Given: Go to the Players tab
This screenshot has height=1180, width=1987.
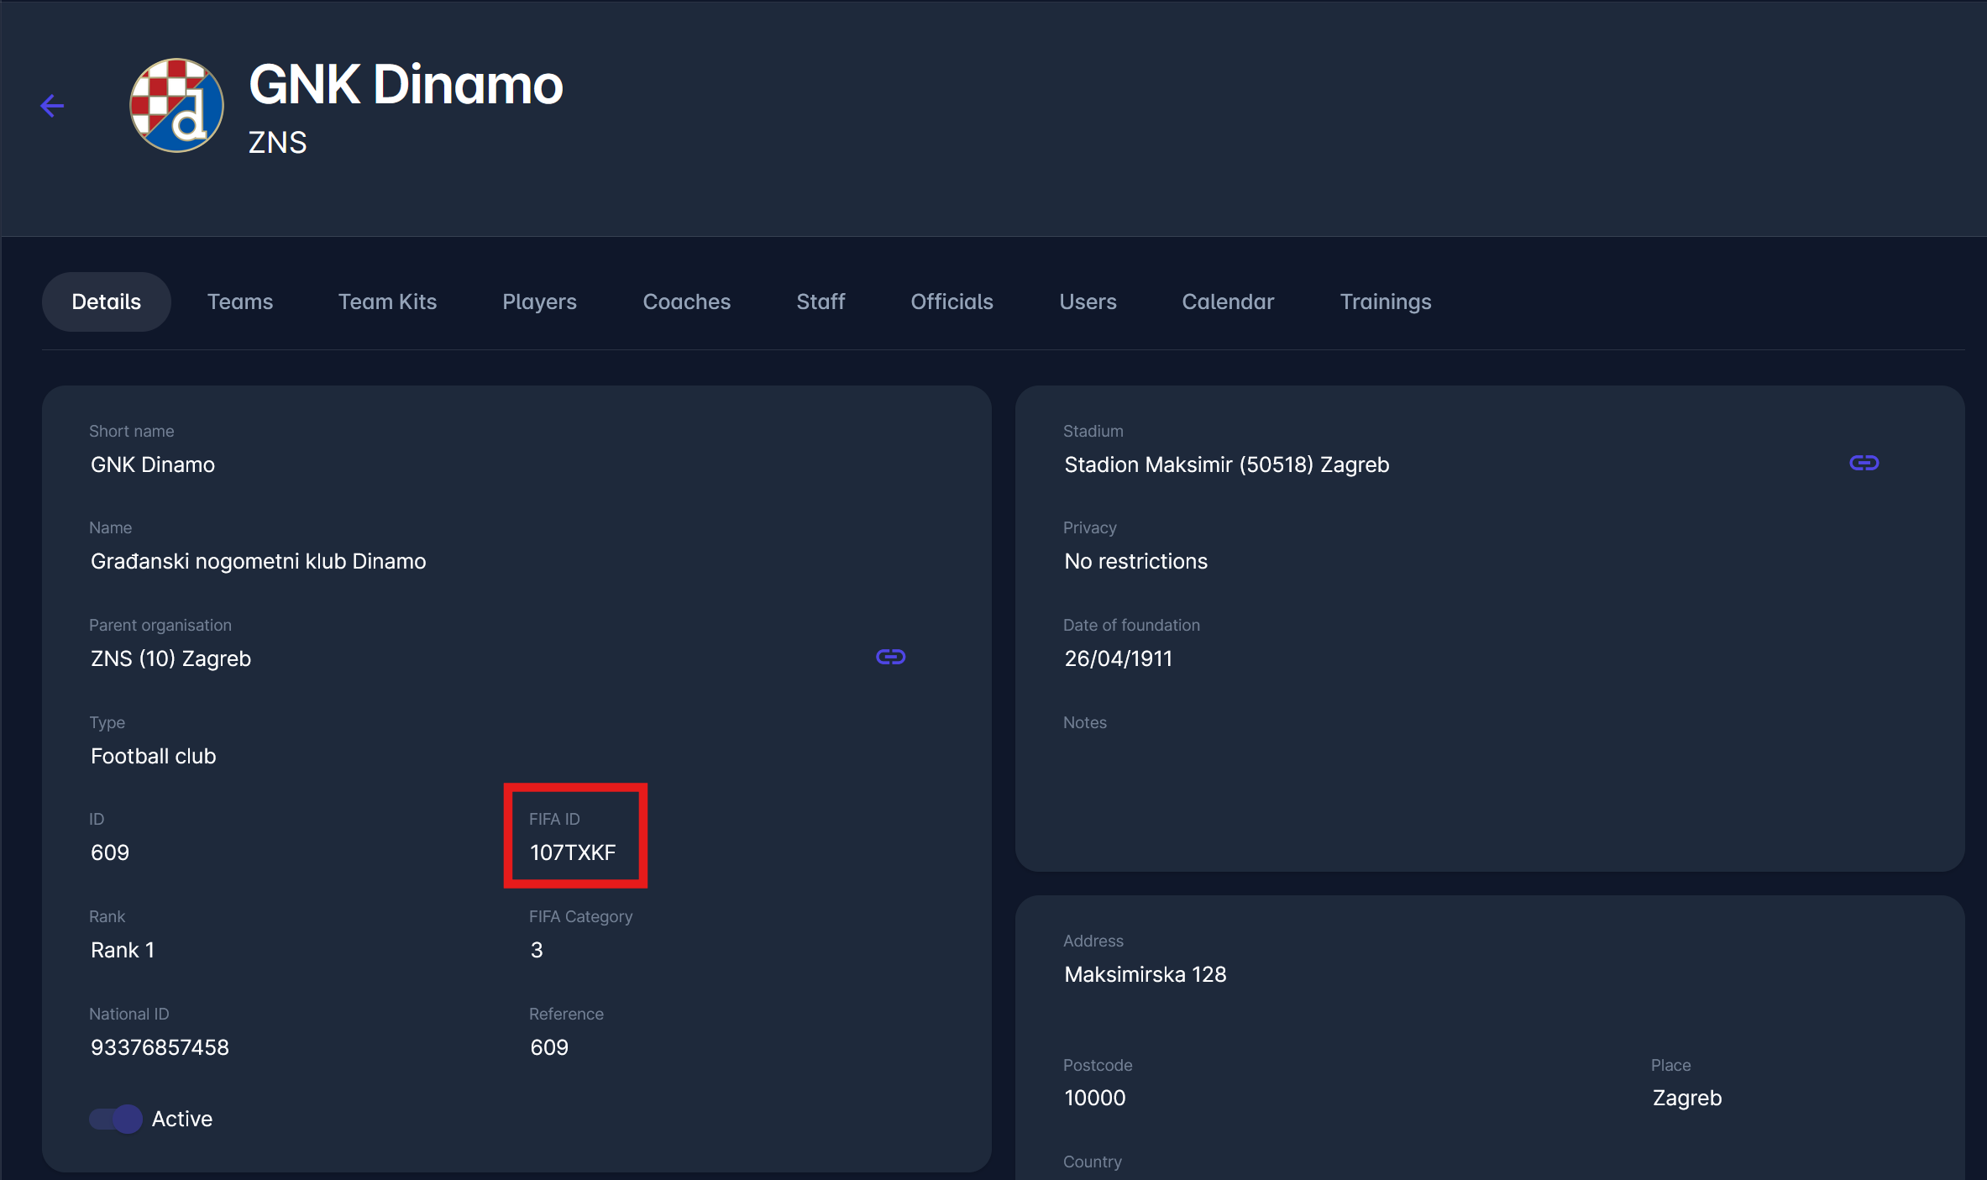Looking at the screenshot, I should point(539,302).
